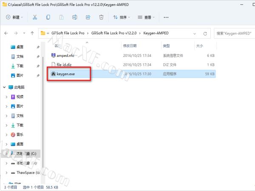
Task: Open pinned 下载 folder in quick access
Action: click(20, 66)
